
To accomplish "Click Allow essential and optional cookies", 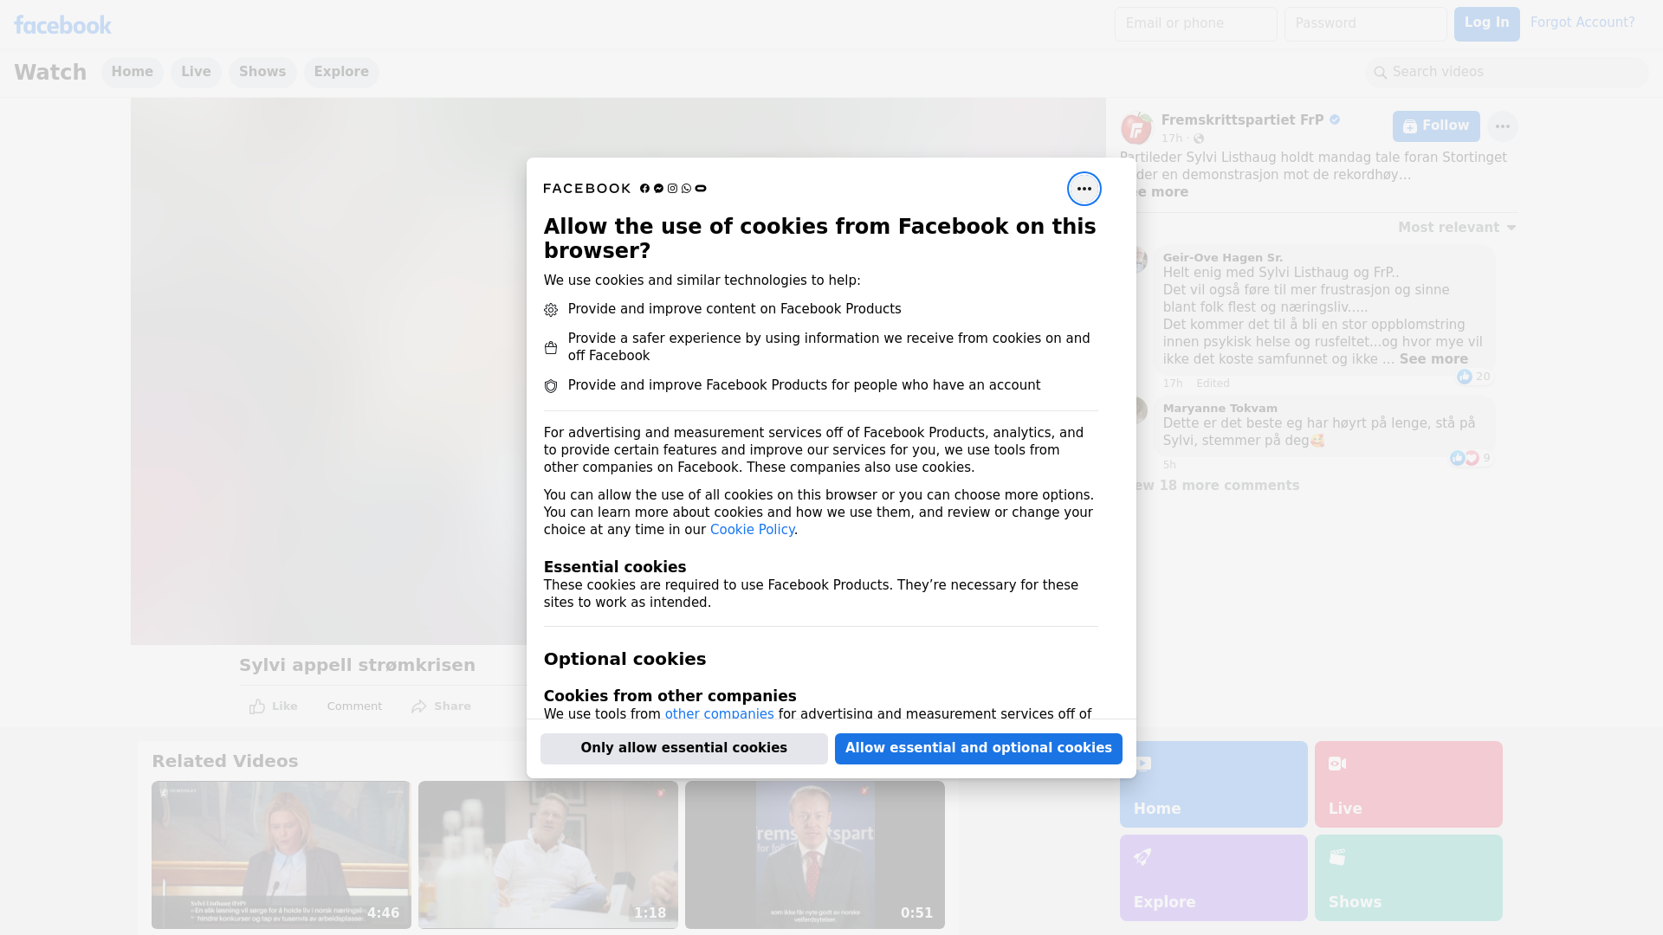I will point(979,749).
